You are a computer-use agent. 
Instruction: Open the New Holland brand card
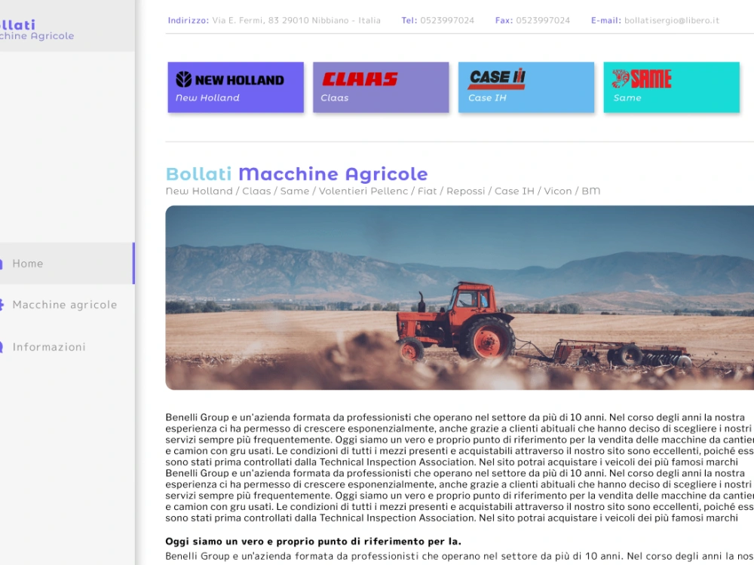(235, 87)
